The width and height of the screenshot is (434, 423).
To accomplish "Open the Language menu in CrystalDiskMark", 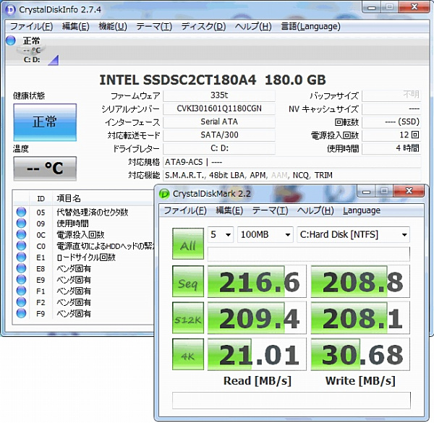I will coord(362,210).
